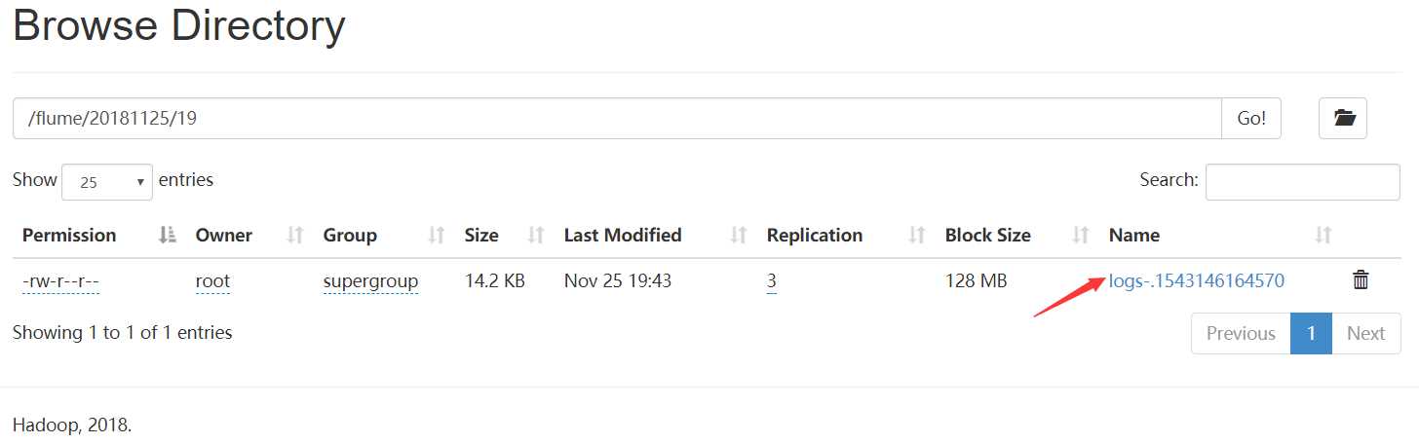The width and height of the screenshot is (1419, 444).
Task: Click the root owner link
Action: coord(212,281)
